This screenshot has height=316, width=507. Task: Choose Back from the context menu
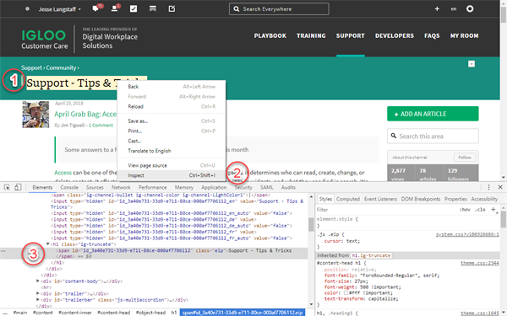(172, 87)
